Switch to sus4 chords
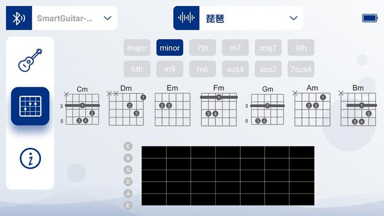The image size is (384, 216). [235, 69]
